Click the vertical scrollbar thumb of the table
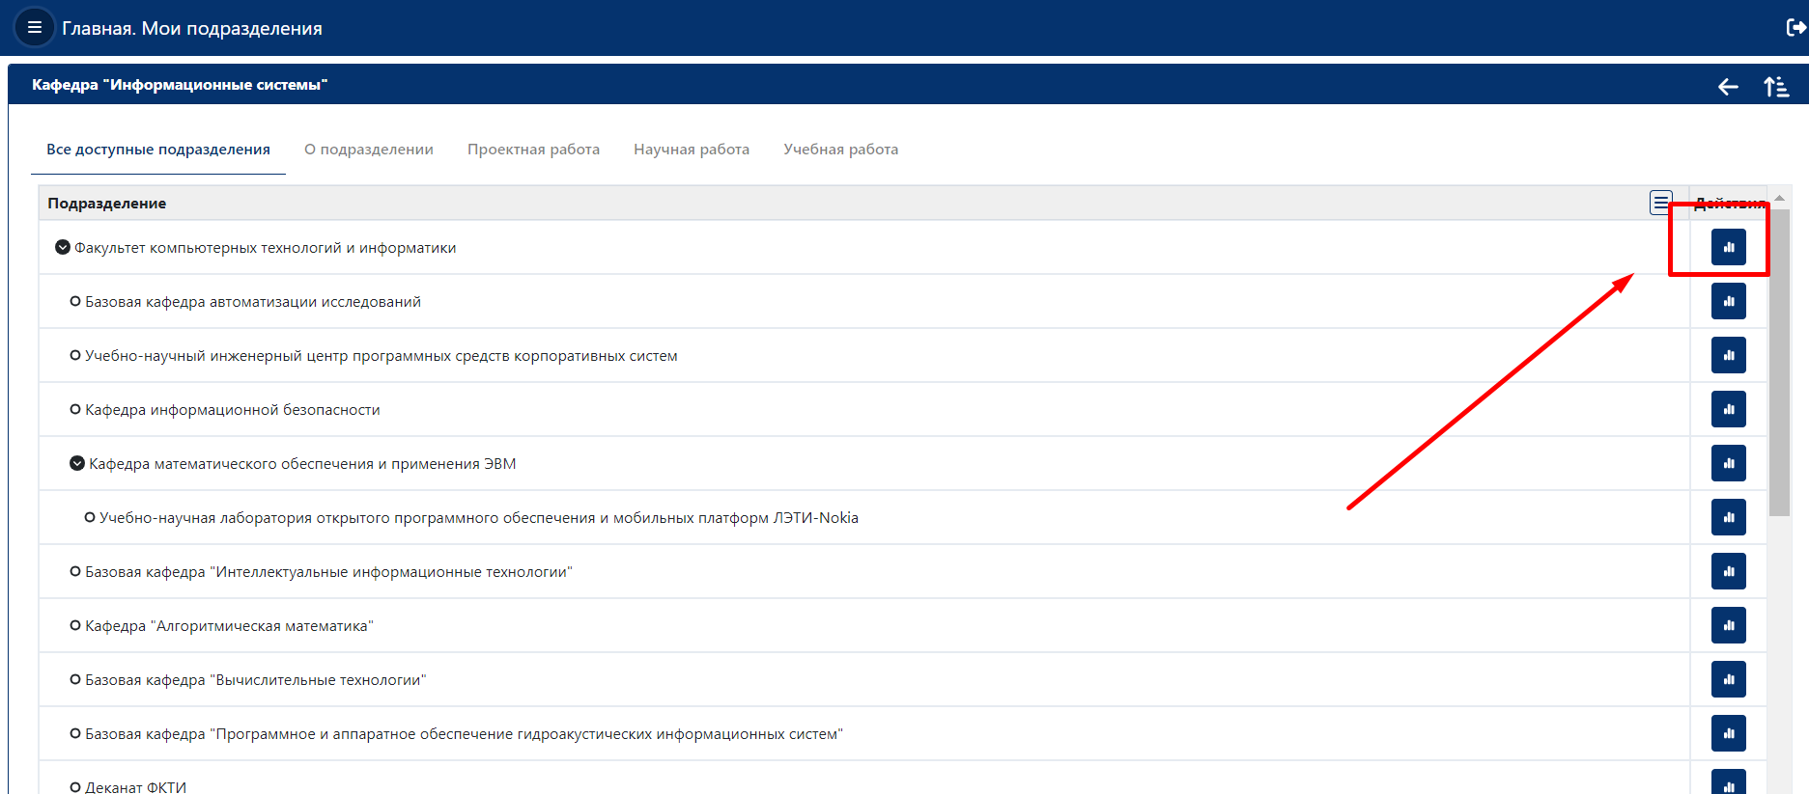Viewport: 1809px width, 794px height. 1779,362
